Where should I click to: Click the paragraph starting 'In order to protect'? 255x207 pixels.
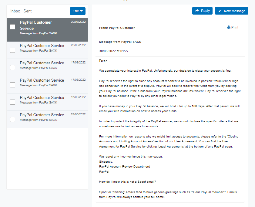(169, 124)
